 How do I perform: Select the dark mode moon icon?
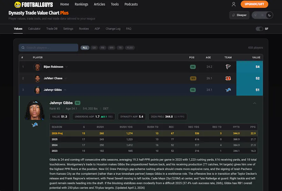269,15
